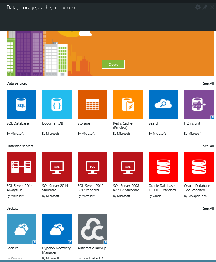Viewport: 216px width, 262px height.
Task: Click the 'DocumentDB' label text
Action: [53, 123]
